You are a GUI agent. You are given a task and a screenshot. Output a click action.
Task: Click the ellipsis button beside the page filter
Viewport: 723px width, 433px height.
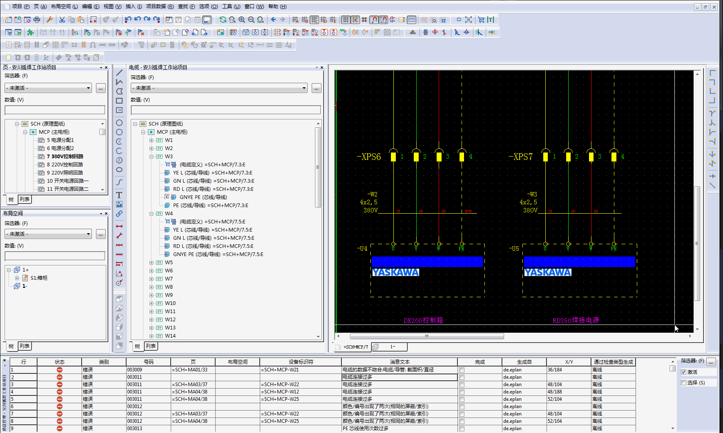click(101, 88)
